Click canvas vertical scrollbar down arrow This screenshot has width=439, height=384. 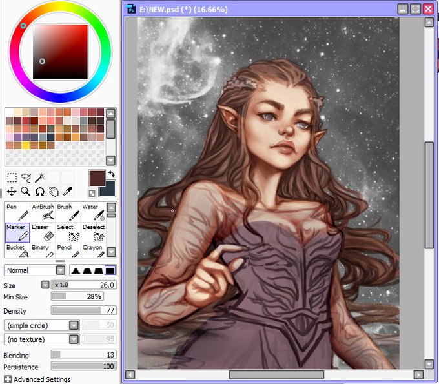click(429, 364)
